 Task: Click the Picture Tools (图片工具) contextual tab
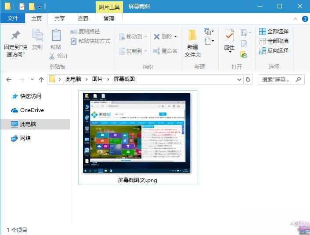point(109,7)
